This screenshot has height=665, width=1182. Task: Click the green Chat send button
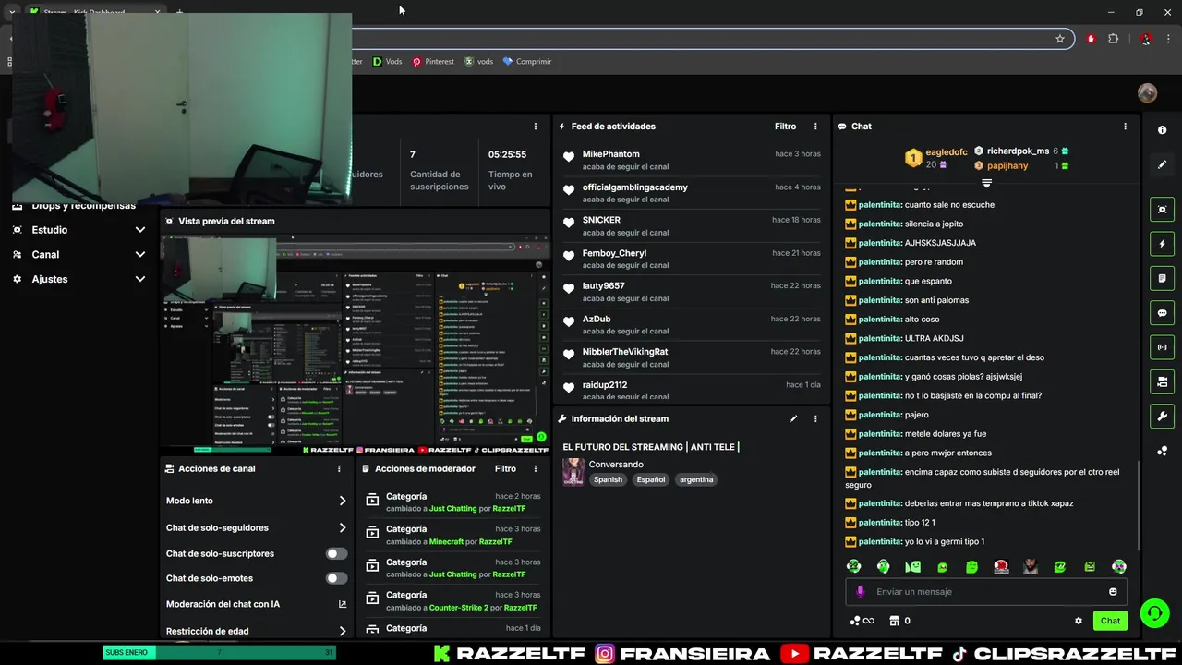[x=1110, y=621]
